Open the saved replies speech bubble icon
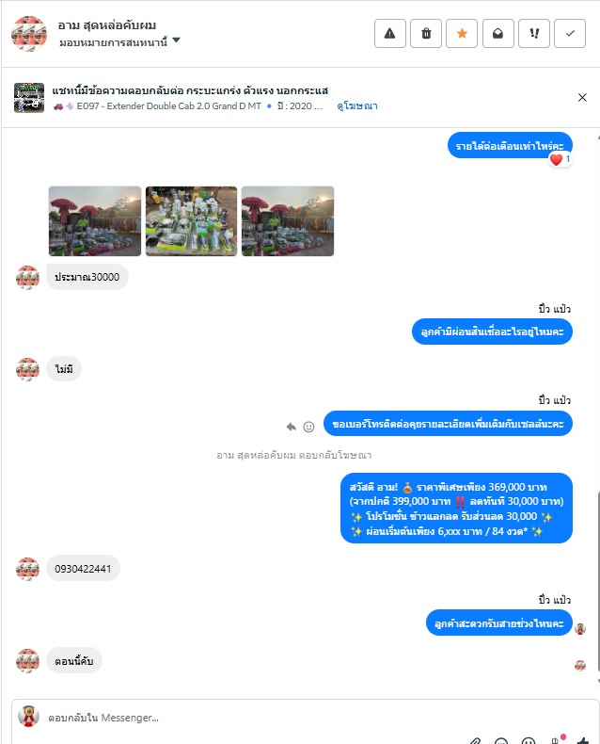This screenshot has width=600, height=744. (x=501, y=740)
